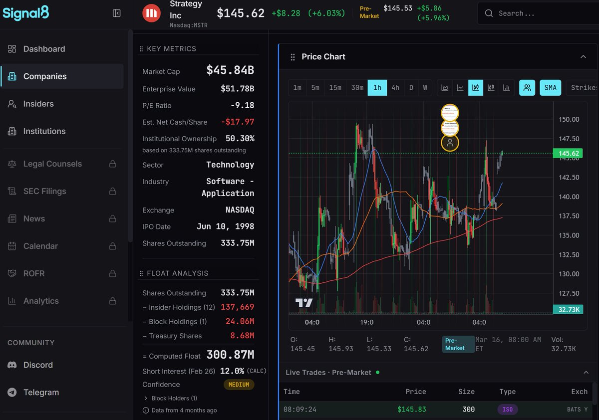Select the 1h chart interval
Image resolution: width=599 pixels, height=420 pixels.
[x=377, y=88]
